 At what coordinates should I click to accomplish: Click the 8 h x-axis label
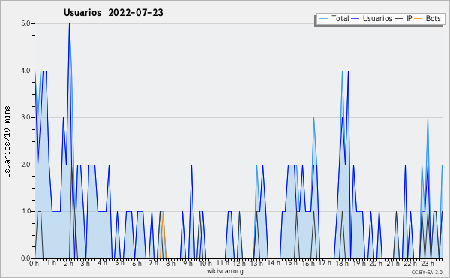[170, 263]
